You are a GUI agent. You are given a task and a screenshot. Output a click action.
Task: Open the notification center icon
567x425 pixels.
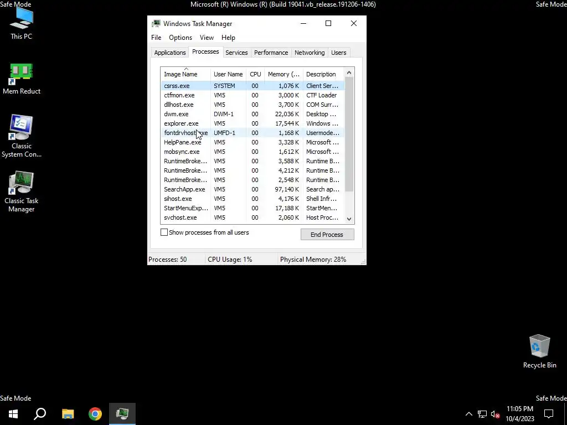[549, 414]
